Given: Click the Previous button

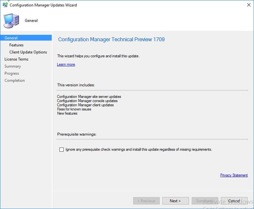Looking at the screenshot, I should [146, 201].
